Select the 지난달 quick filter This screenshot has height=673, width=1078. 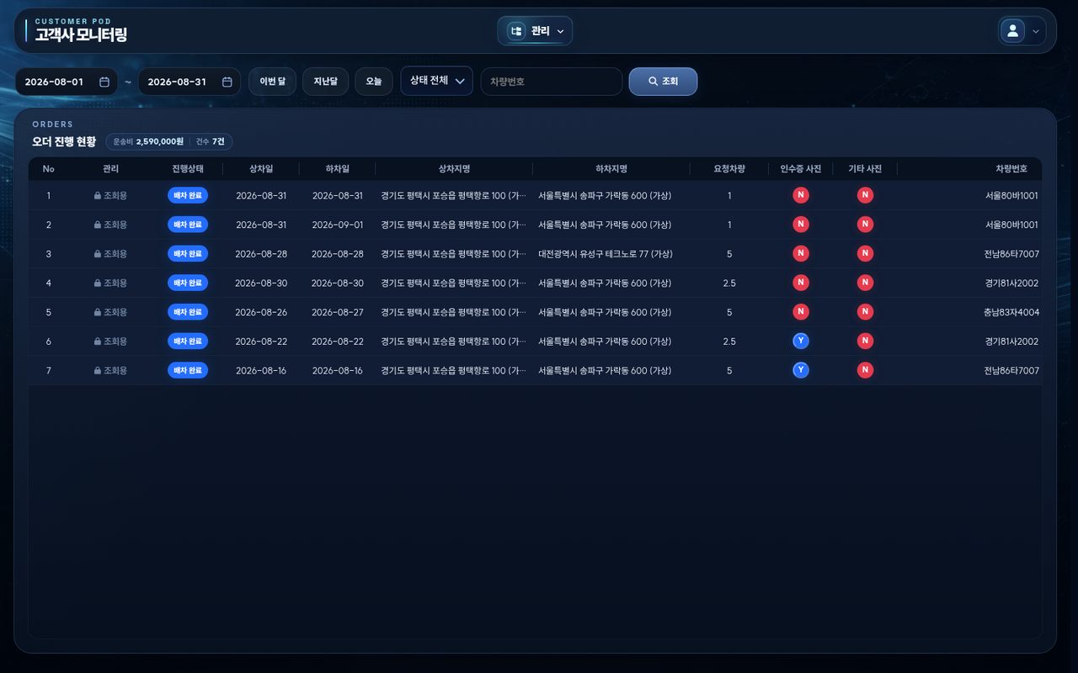tap(325, 82)
